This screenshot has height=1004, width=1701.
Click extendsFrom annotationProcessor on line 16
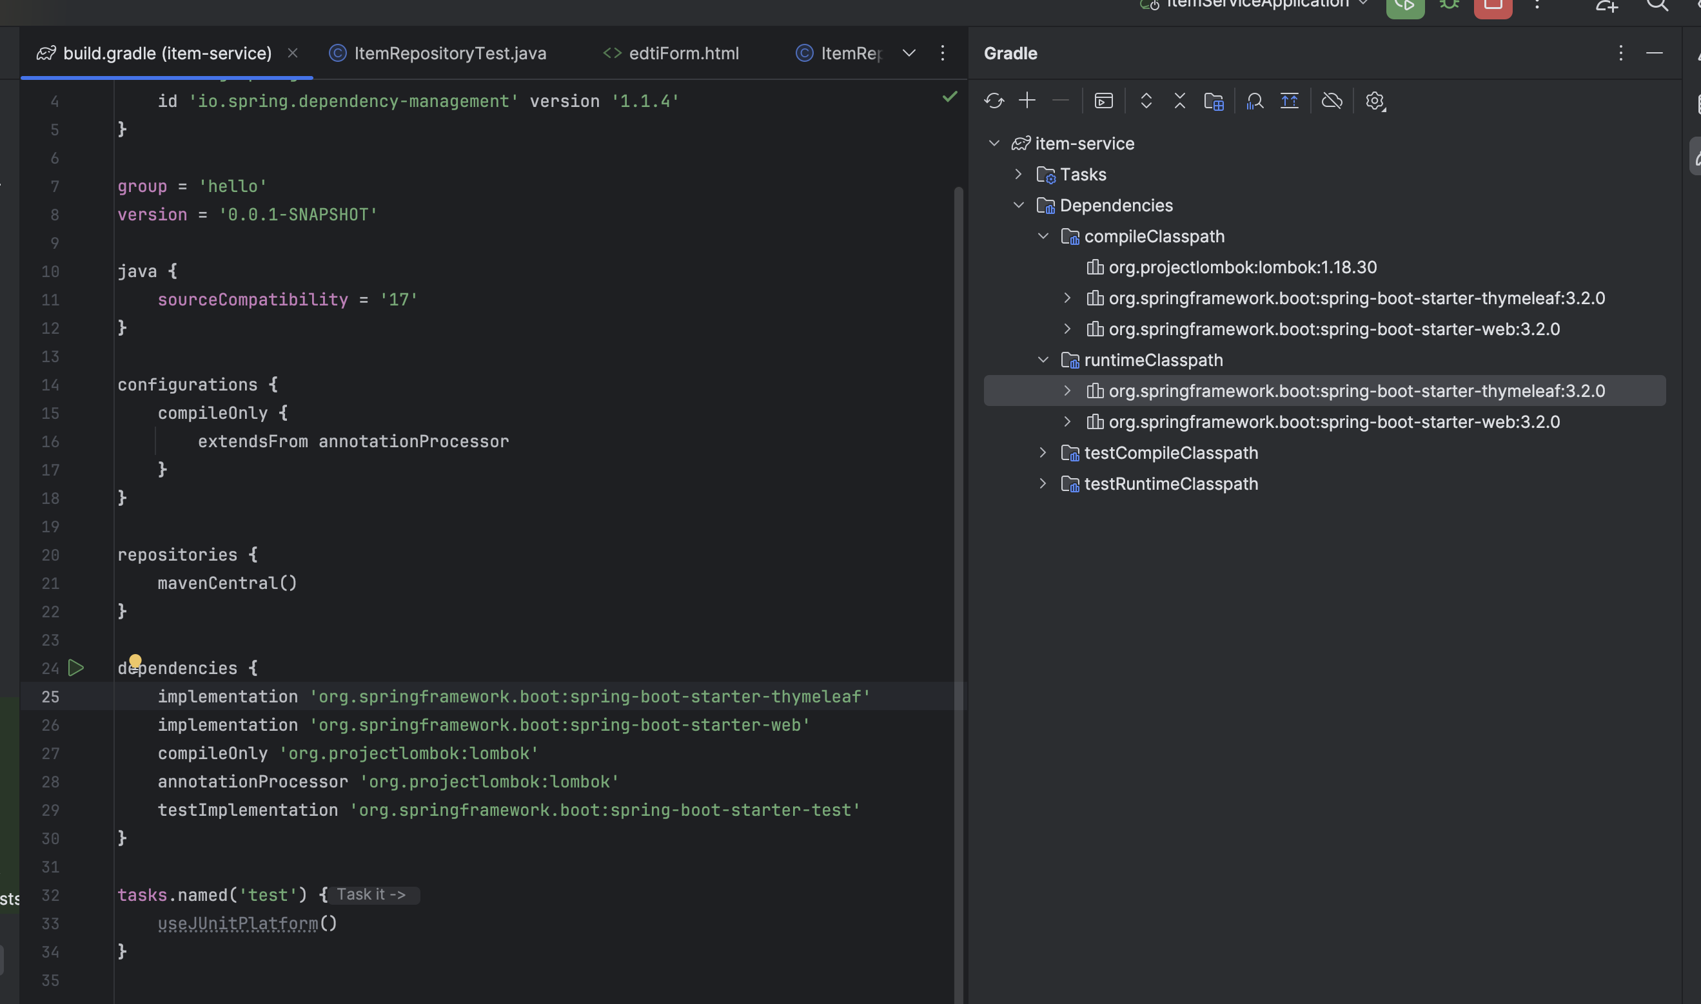coord(353,441)
